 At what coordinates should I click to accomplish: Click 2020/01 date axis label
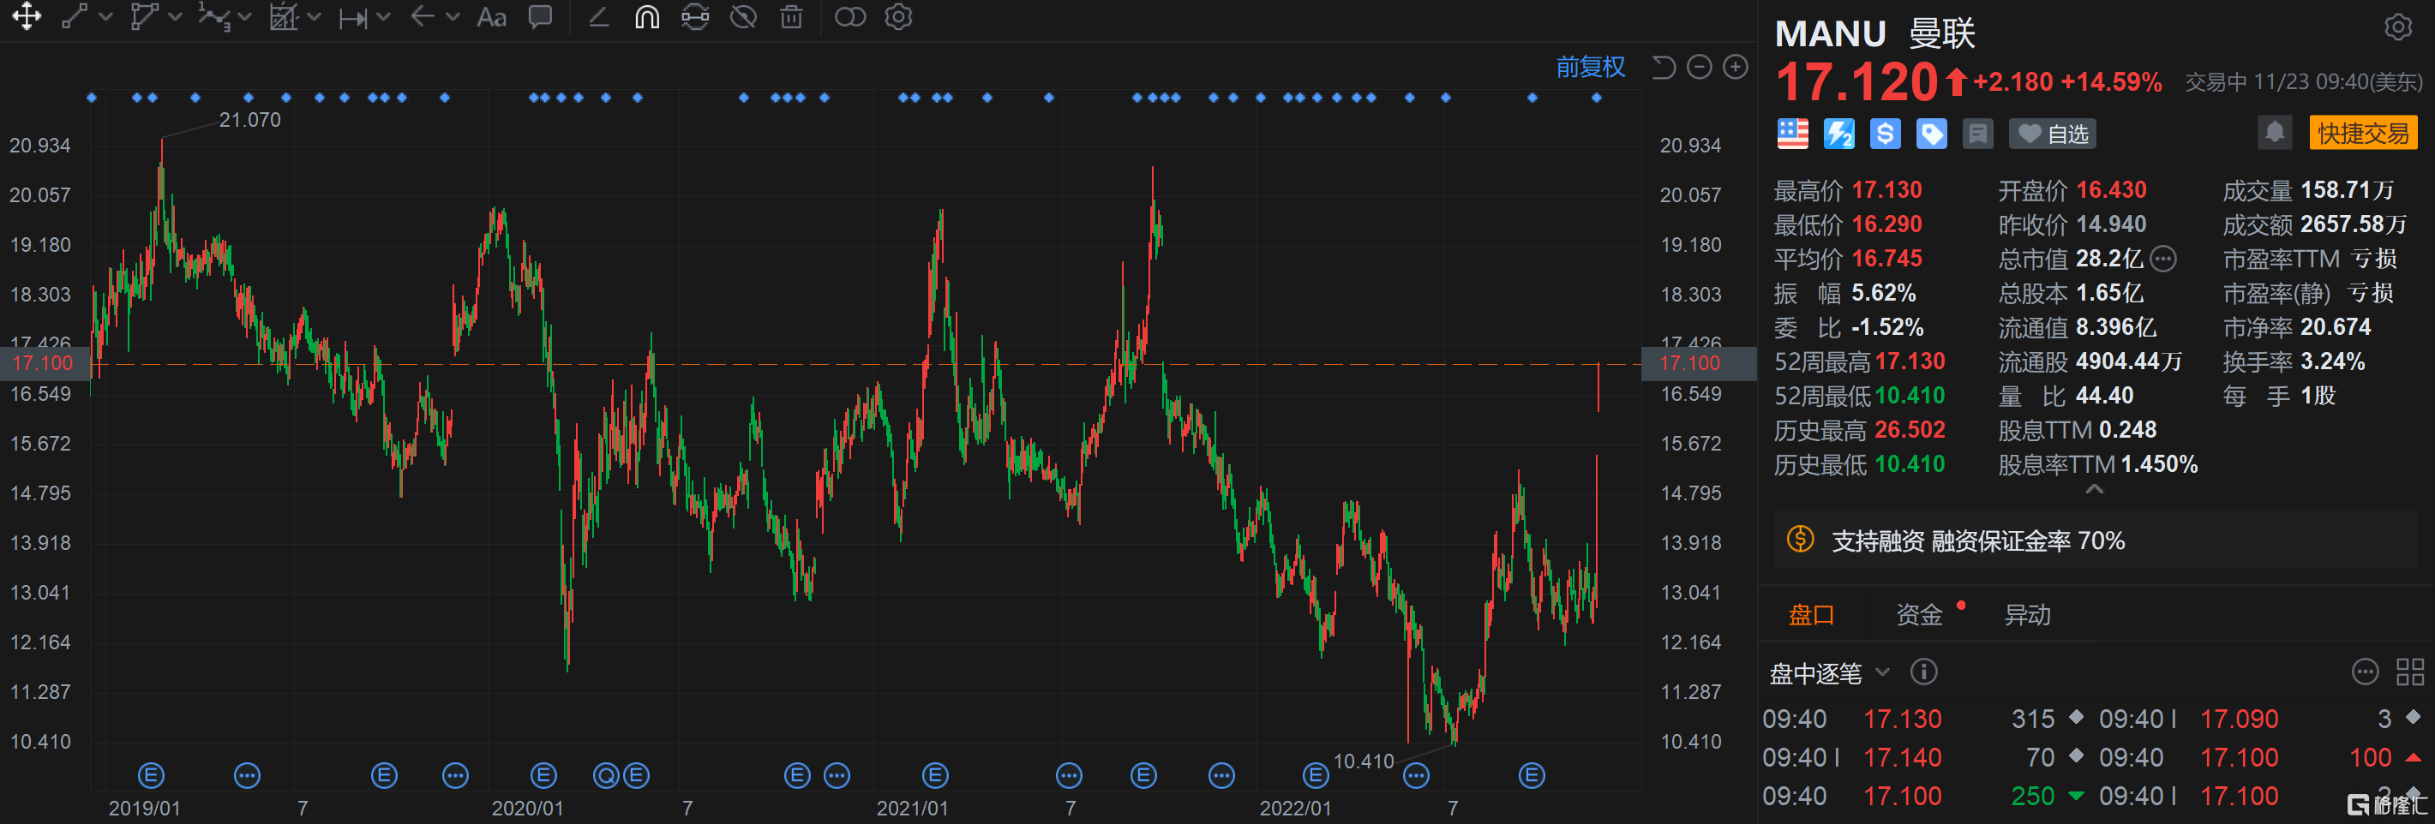[527, 809]
